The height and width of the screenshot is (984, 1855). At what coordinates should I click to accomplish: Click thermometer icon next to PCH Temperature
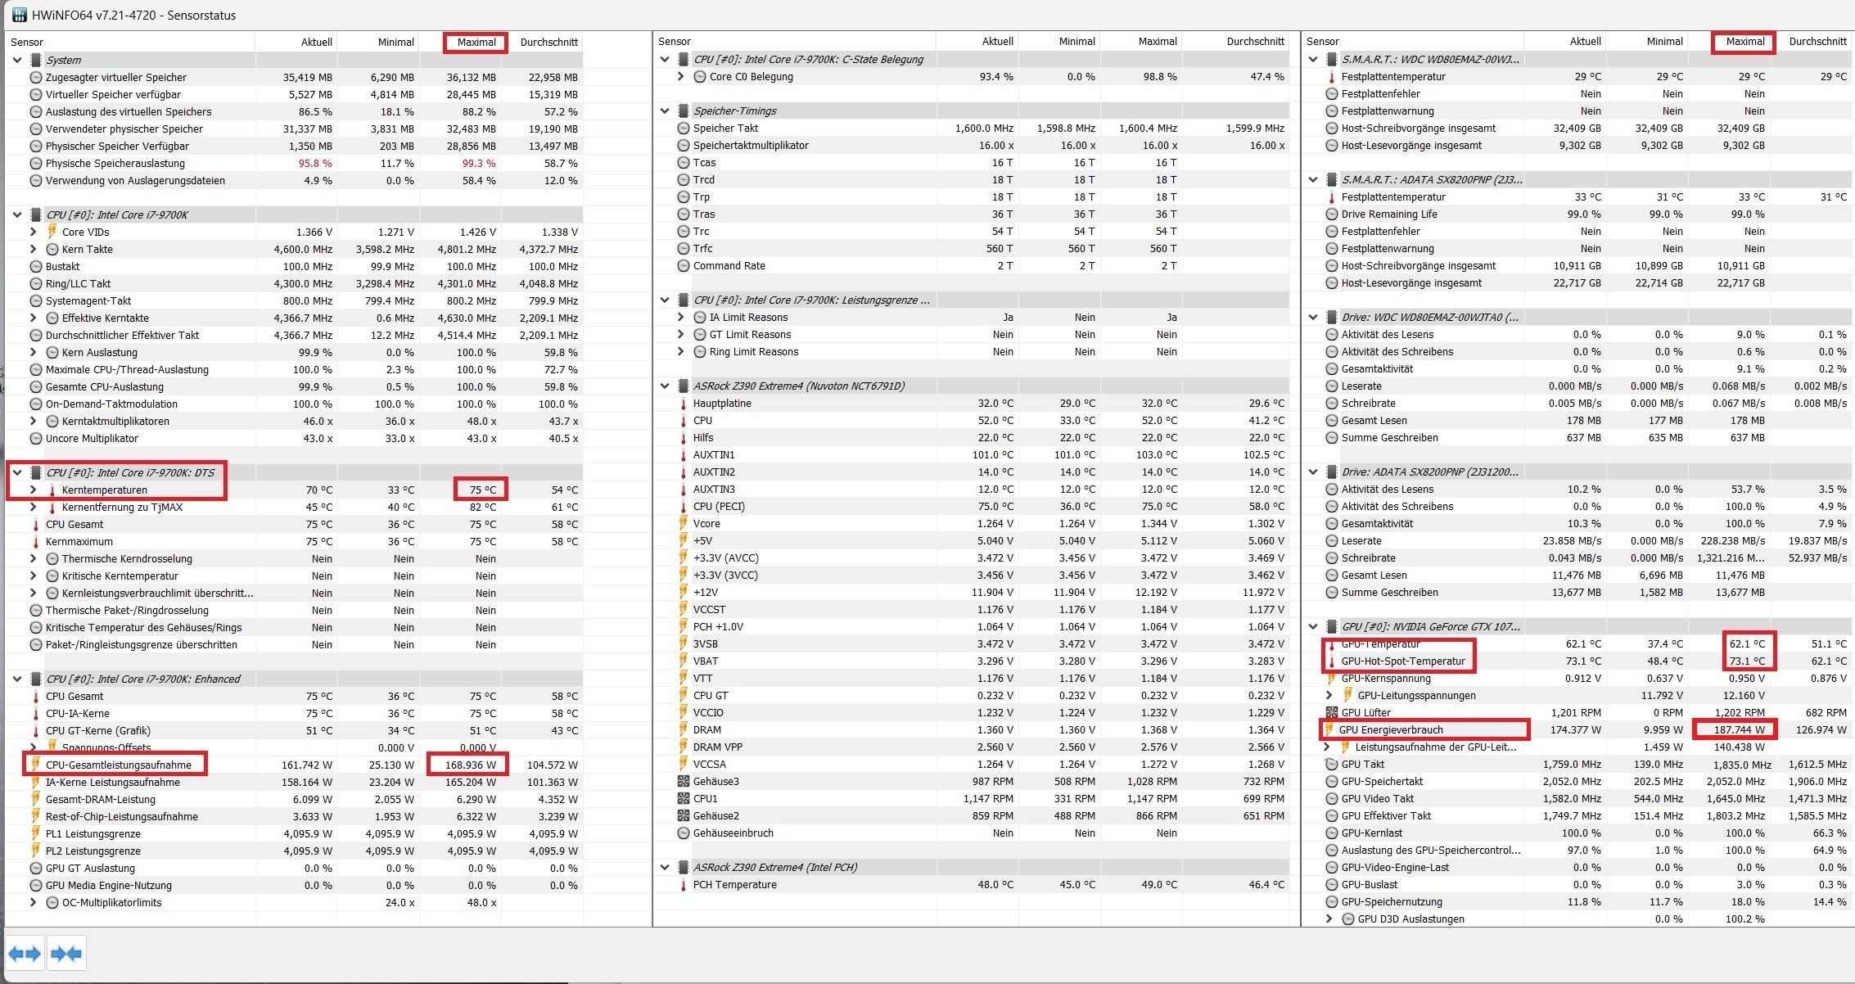coord(684,885)
